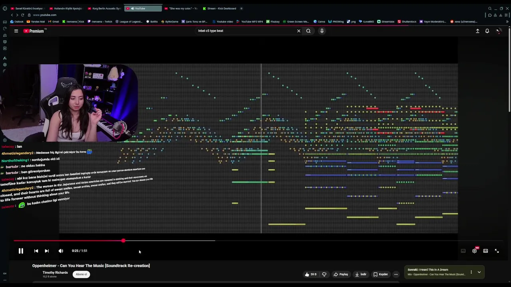Dislike the video with thumbs down
511x287 pixels.
click(324, 274)
